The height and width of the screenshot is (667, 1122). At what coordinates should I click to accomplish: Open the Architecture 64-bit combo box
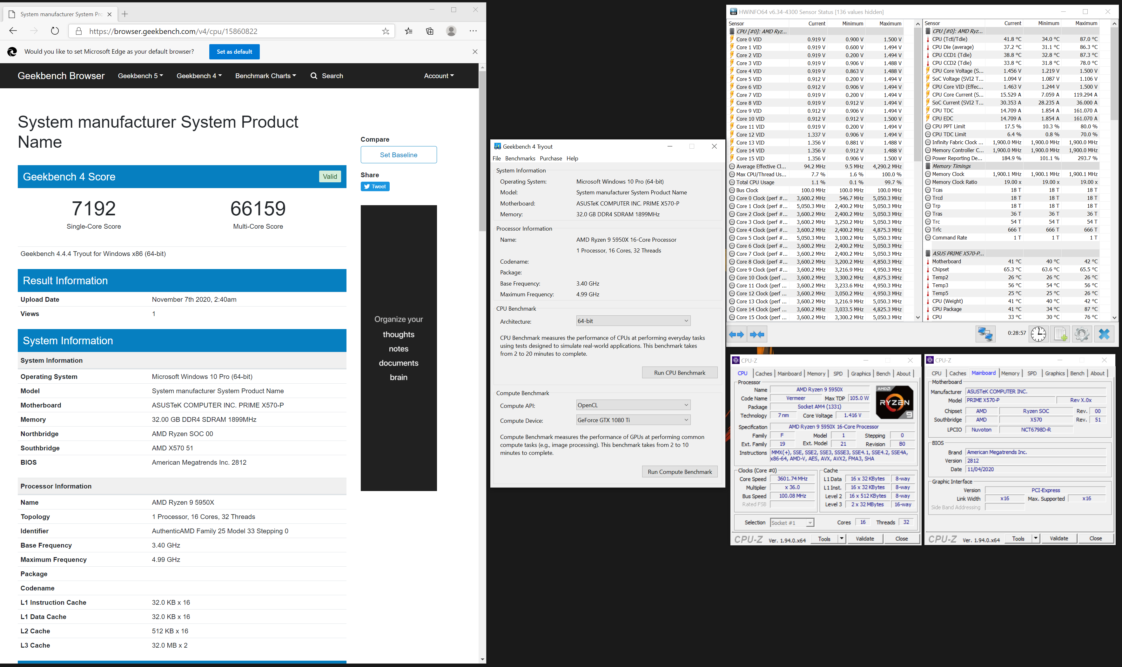pyautogui.click(x=633, y=321)
